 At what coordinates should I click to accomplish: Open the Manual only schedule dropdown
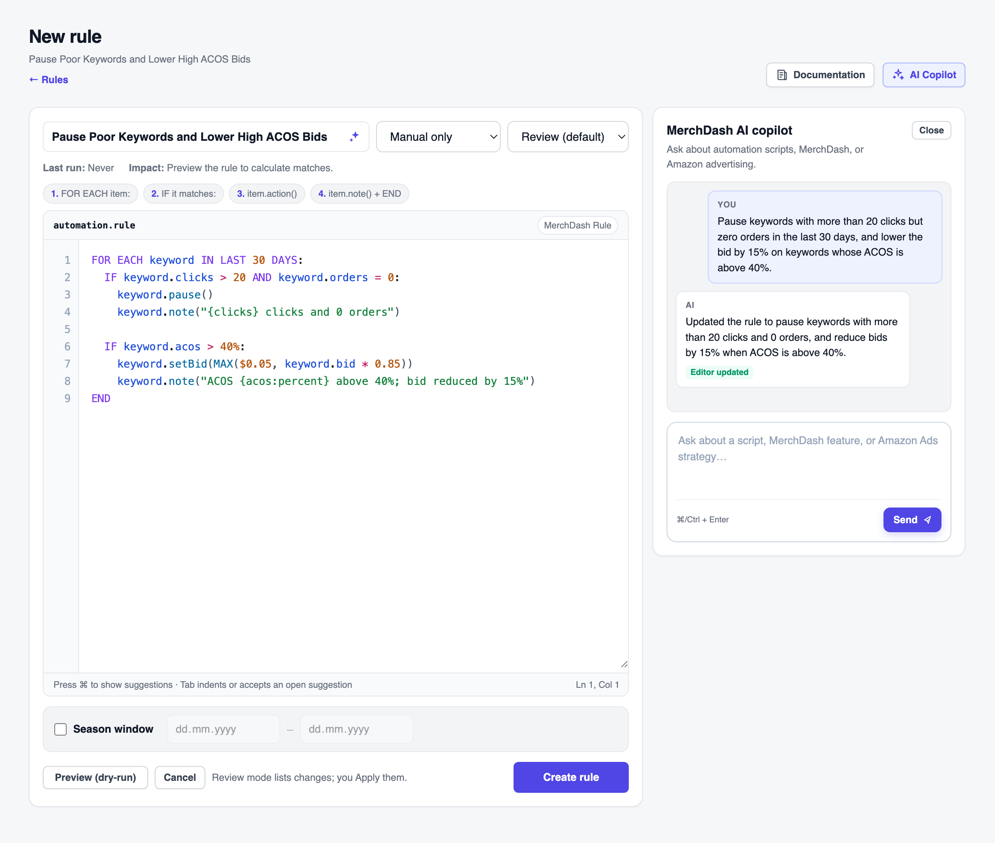(x=438, y=137)
